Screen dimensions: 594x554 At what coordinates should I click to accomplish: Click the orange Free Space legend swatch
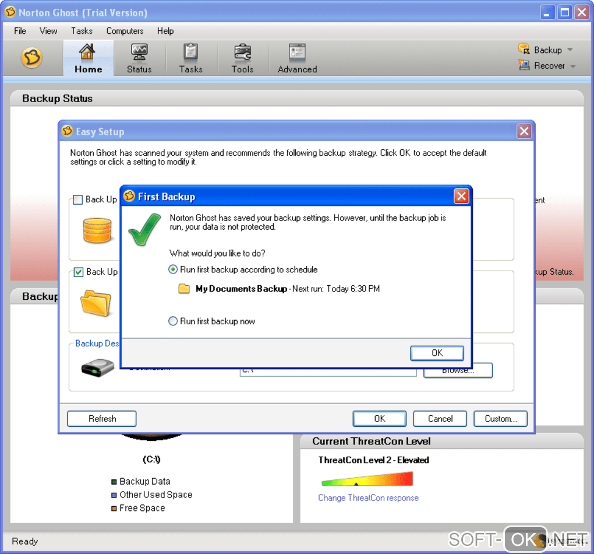coord(114,509)
